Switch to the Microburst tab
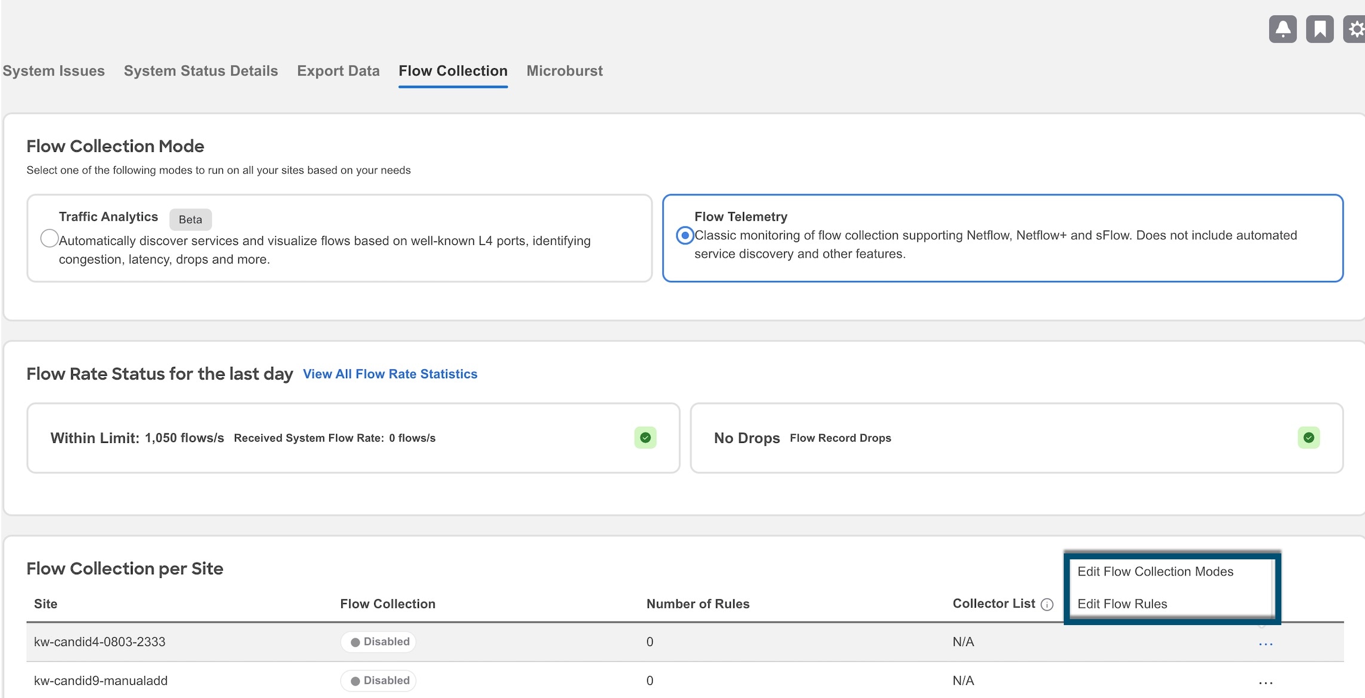 pos(565,71)
